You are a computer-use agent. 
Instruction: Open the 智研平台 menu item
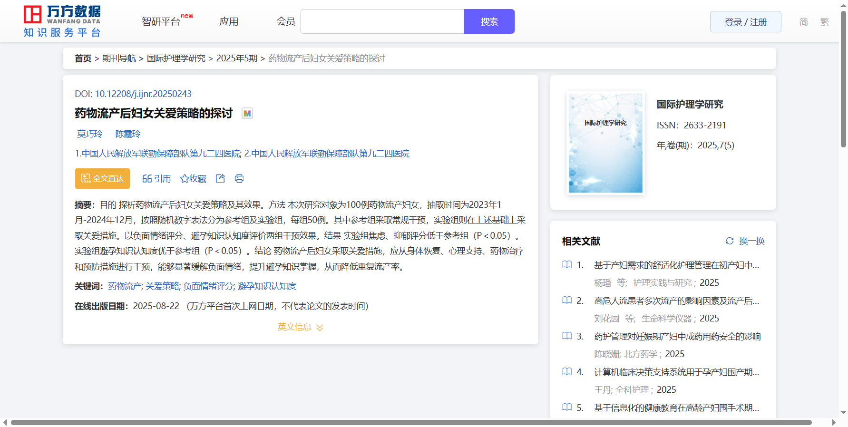click(x=161, y=22)
